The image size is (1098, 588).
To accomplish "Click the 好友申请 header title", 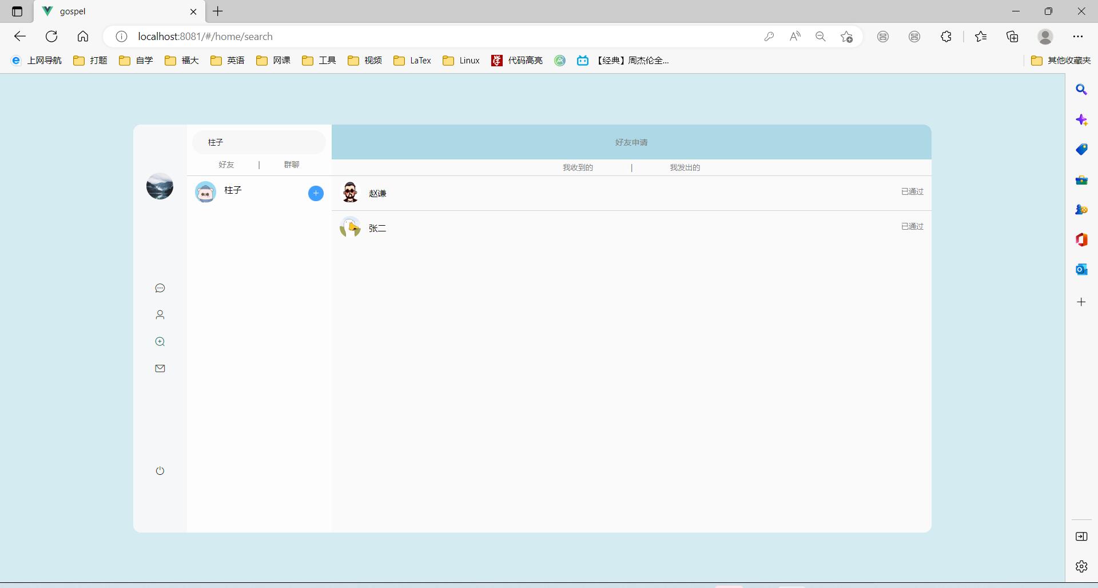I will pos(631,142).
